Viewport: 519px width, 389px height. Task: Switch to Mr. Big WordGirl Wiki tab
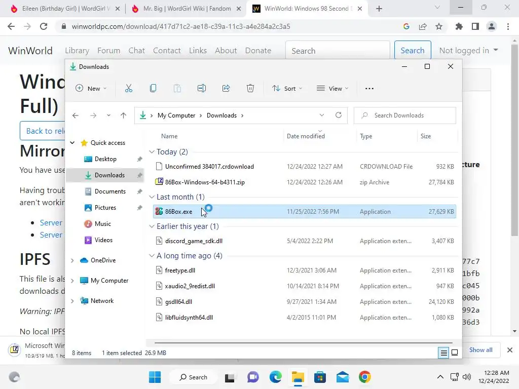pyautogui.click(x=187, y=9)
